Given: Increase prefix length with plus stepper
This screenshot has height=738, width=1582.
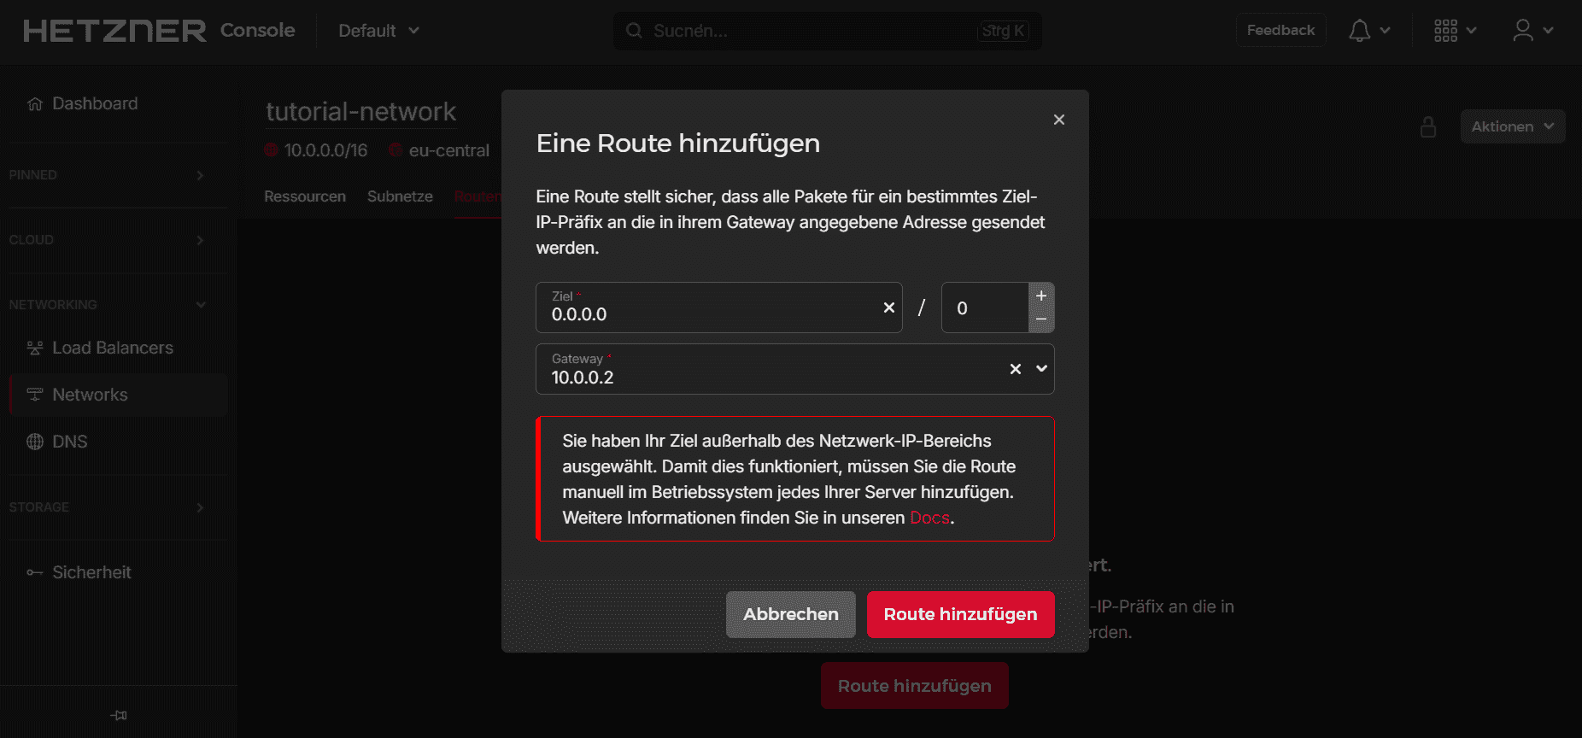Looking at the screenshot, I should (1040, 296).
